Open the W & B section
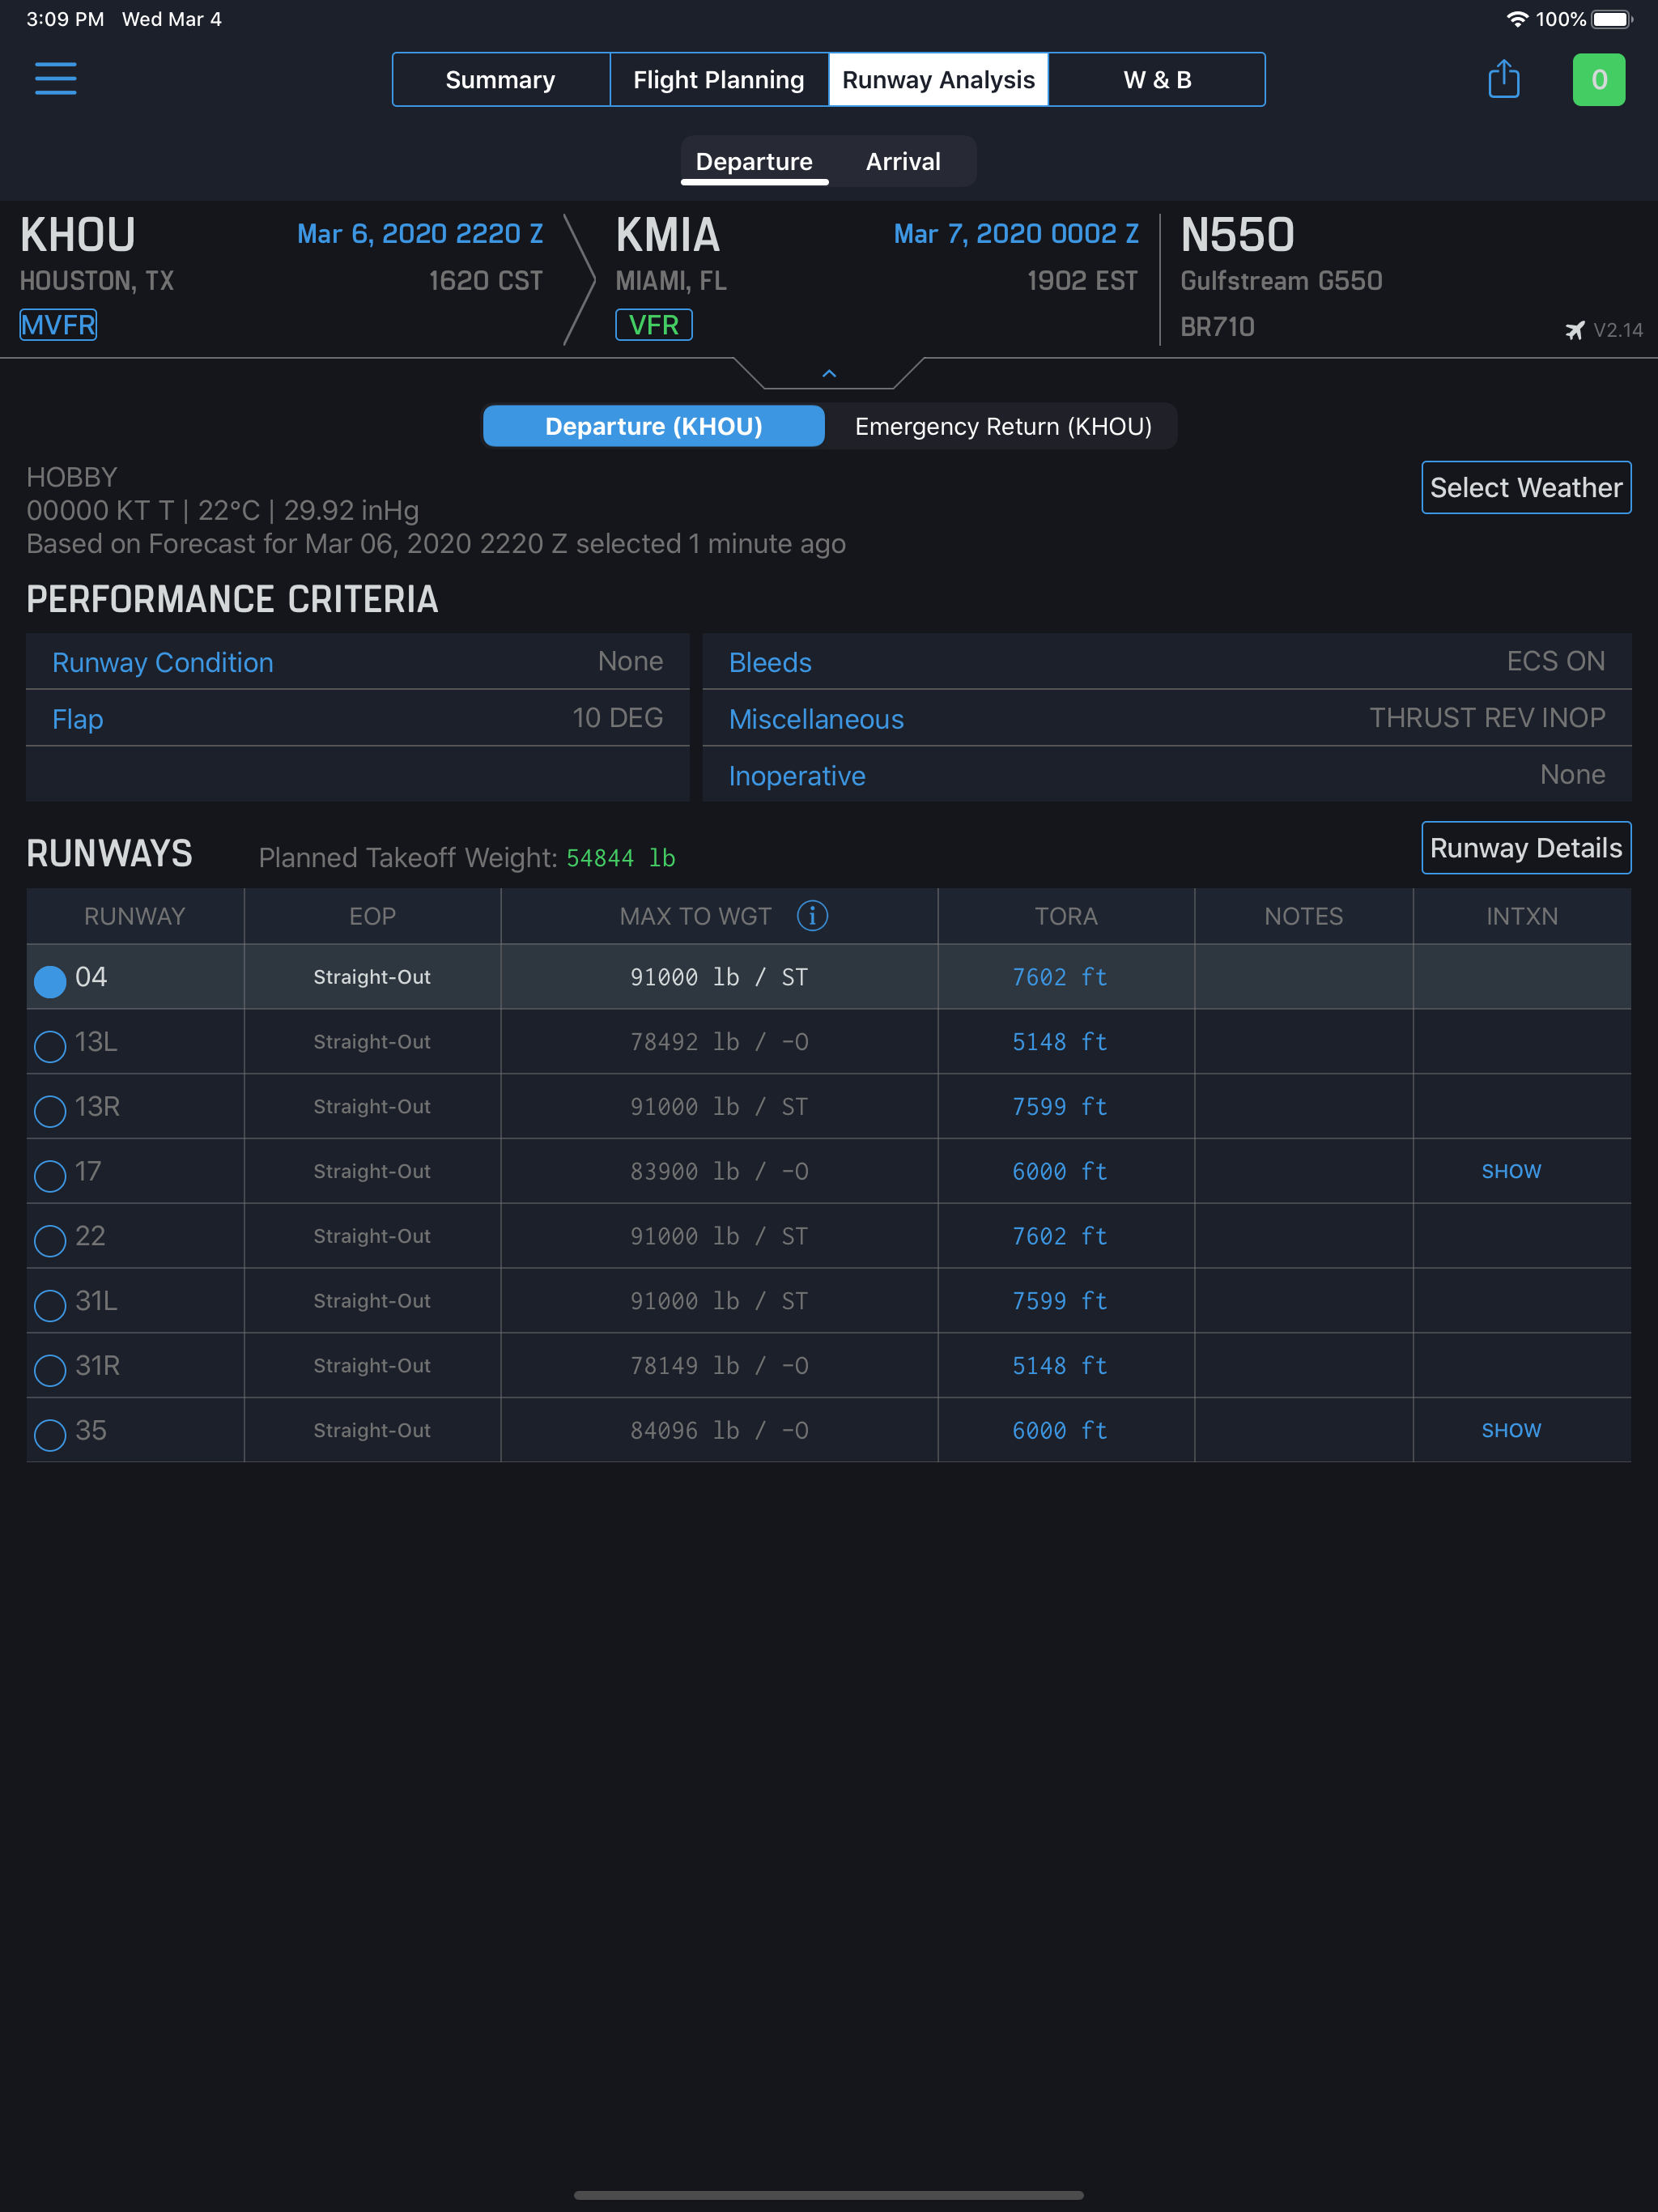 click(x=1156, y=79)
